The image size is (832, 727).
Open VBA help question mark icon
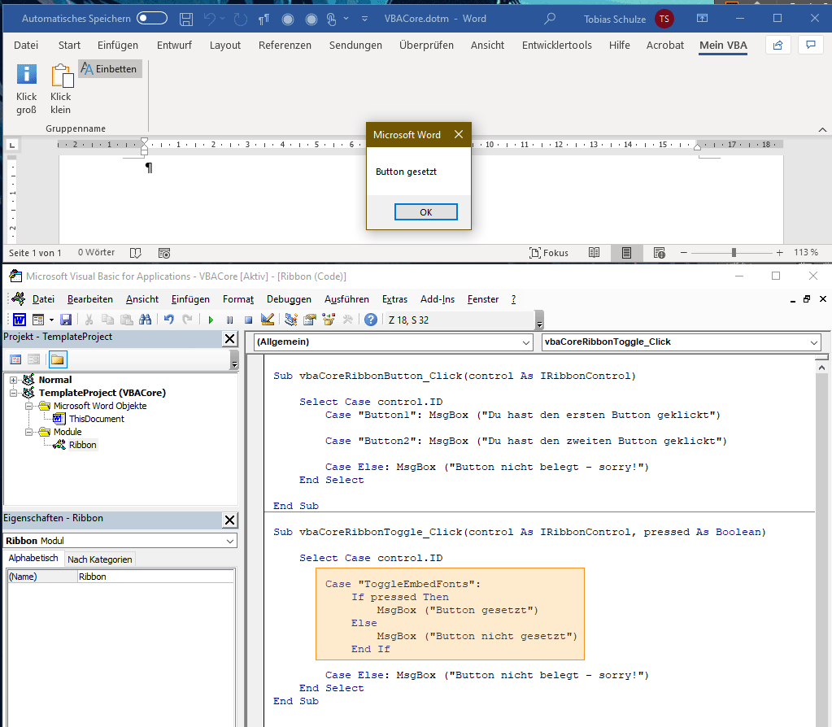point(371,320)
